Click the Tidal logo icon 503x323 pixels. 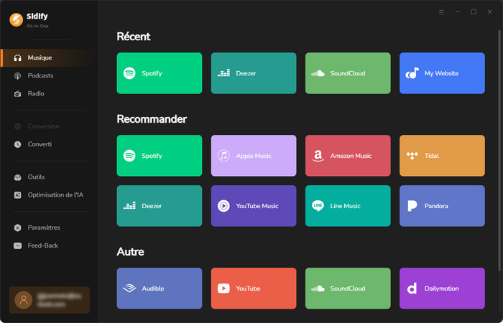(x=412, y=156)
